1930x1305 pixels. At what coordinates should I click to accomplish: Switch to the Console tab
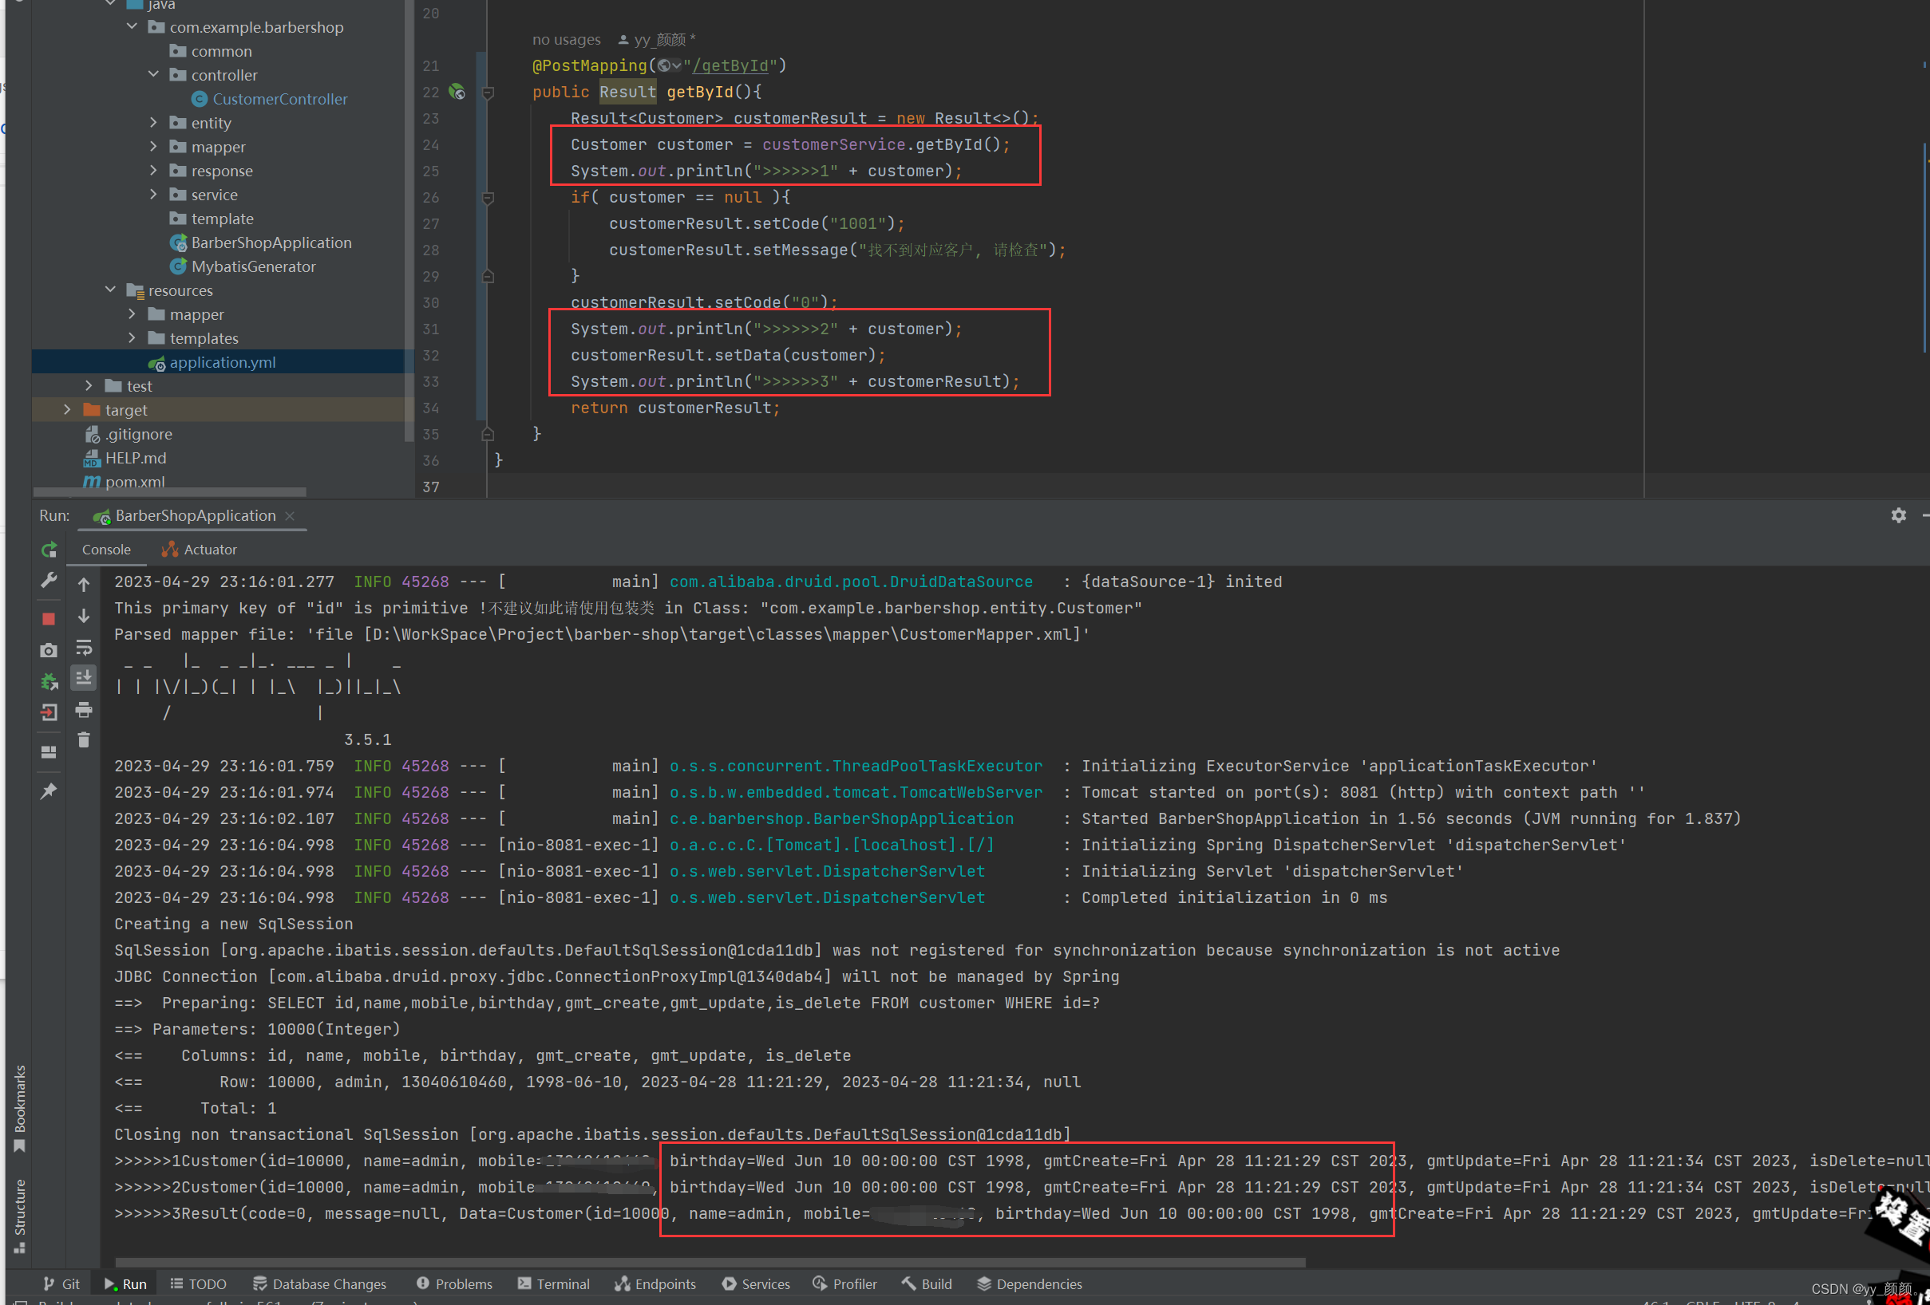pos(106,548)
